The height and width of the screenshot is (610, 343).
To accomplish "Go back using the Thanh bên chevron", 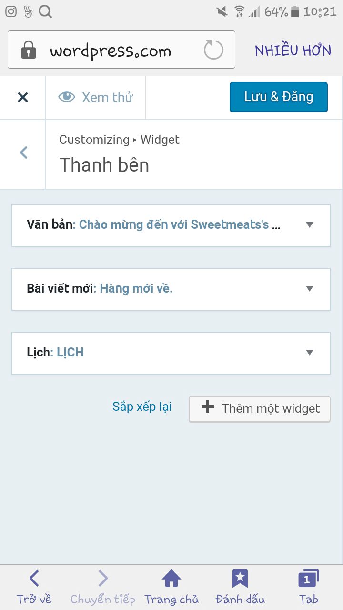I will [23, 152].
